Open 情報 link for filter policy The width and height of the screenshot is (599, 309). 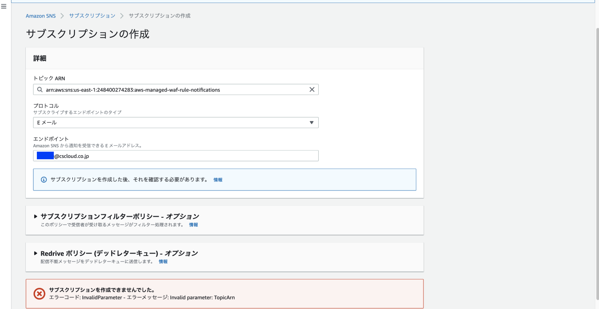coord(194,225)
